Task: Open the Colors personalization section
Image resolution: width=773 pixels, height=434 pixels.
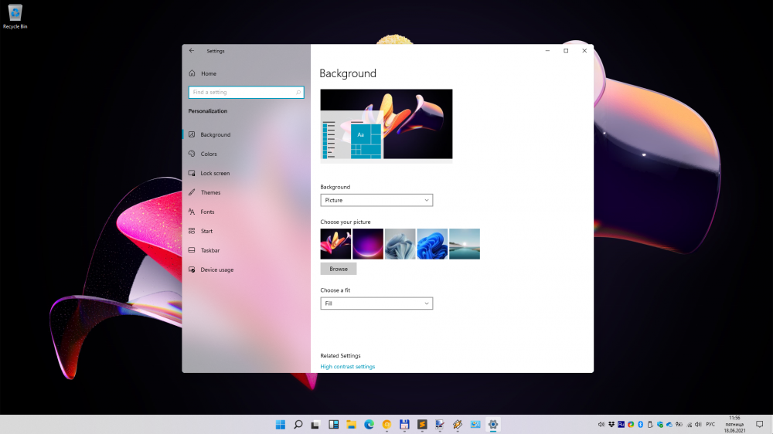Action: tap(208, 154)
